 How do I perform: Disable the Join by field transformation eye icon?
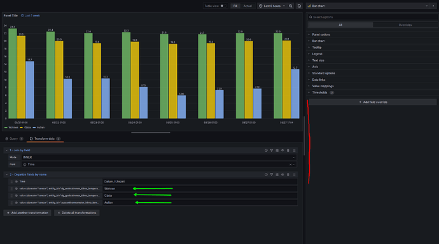[282, 151]
